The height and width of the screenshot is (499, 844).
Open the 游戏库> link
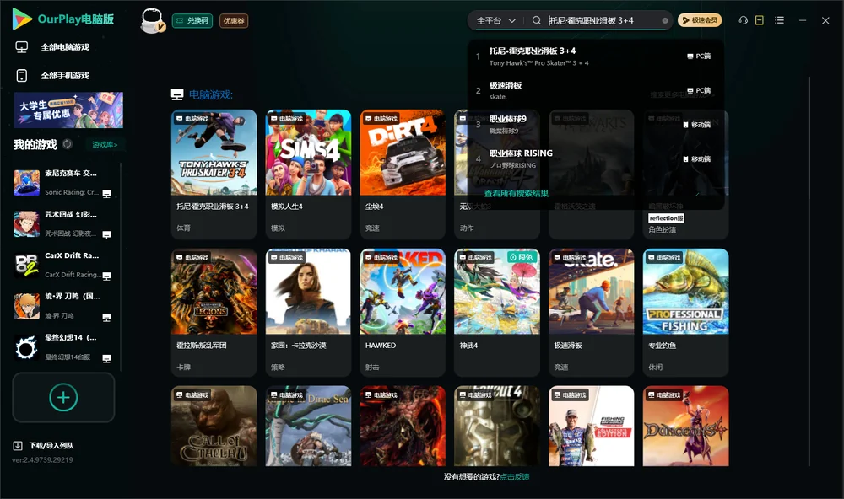pos(105,144)
